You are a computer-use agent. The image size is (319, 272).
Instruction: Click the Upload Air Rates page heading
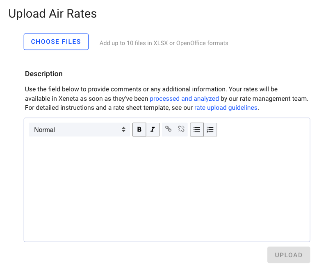coord(52,14)
